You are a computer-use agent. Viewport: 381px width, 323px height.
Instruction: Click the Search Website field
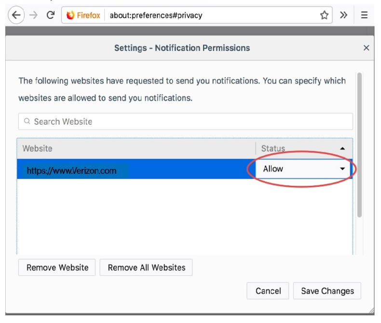click(x=186, y=121)
